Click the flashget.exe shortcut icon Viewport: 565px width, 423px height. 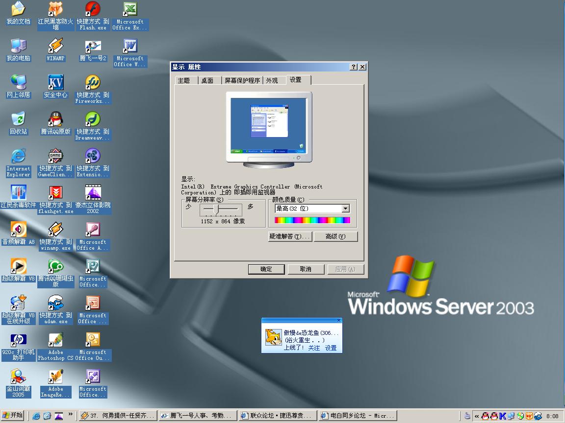55,193
